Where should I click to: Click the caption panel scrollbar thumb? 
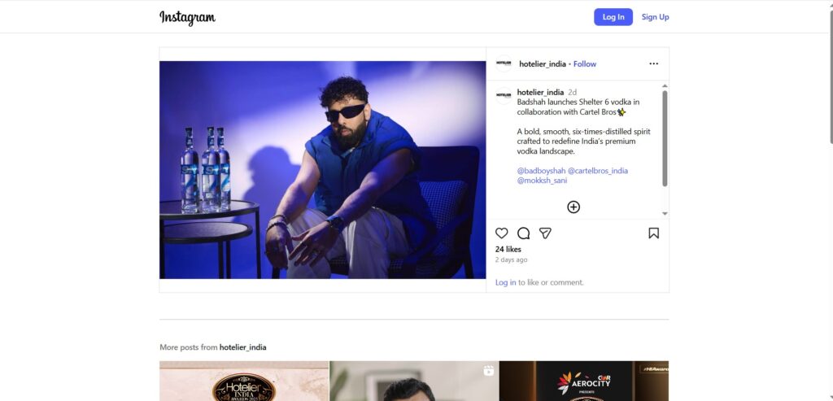[665, 138]
